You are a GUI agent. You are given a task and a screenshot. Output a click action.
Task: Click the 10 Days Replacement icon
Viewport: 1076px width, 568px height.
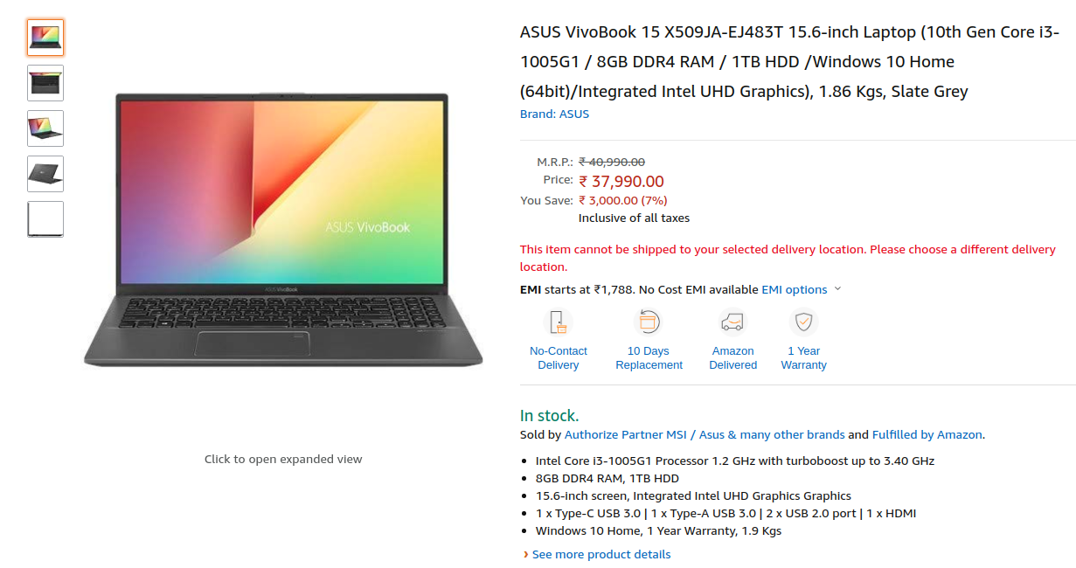649,322
